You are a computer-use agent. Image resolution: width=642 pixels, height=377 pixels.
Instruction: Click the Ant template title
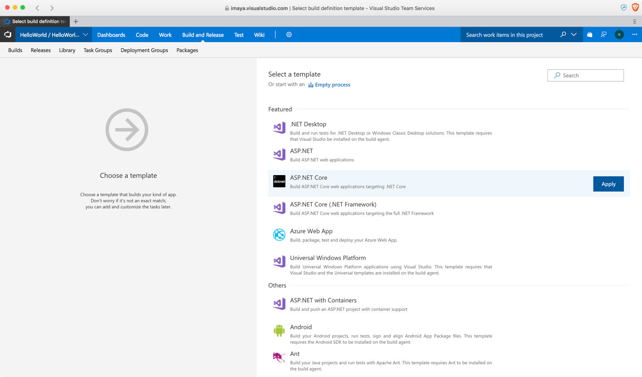coord(295,354)
